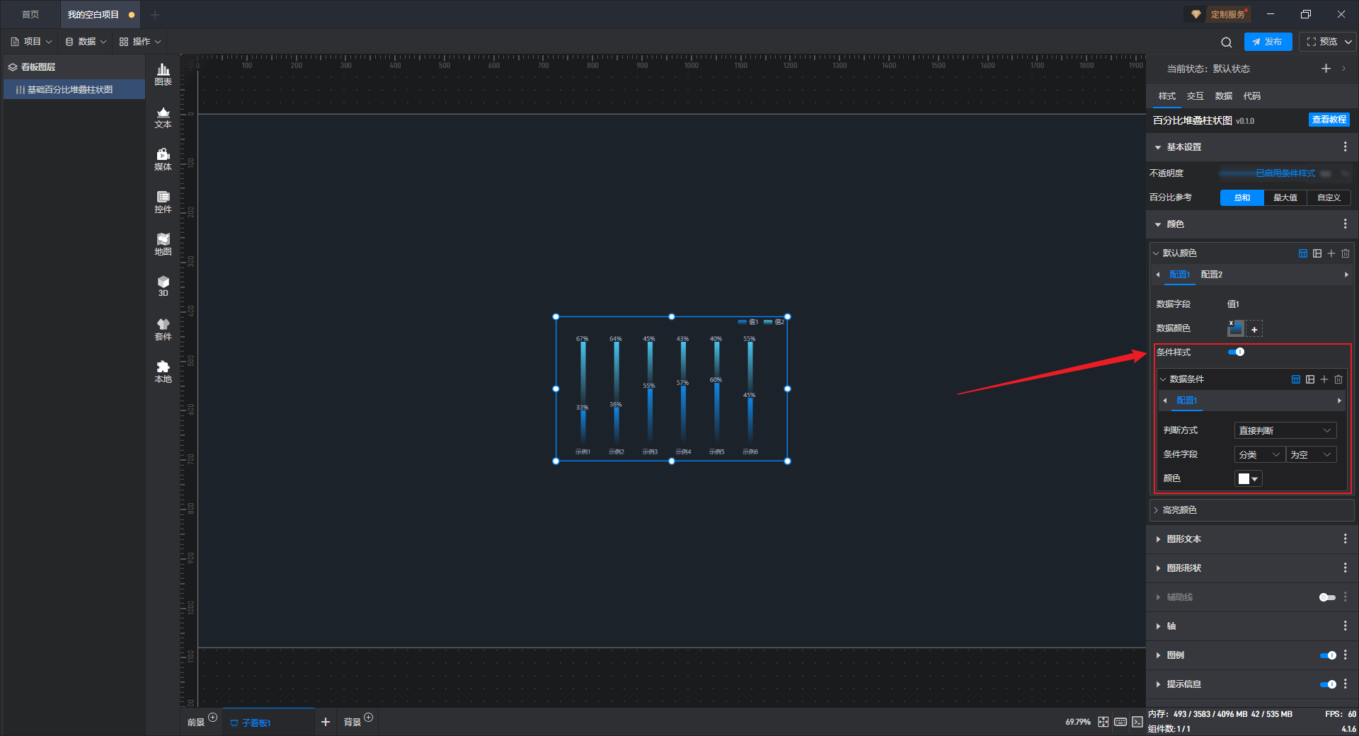Open the 本地 local components panel
The height and width of the screenshot is (736, 1359).
[163, 372]
